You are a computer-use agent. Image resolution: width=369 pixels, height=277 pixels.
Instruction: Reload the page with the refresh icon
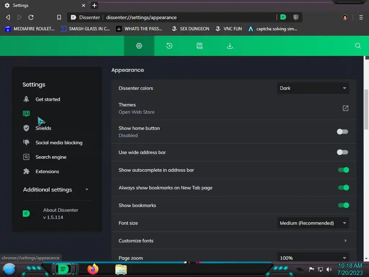tap(31, 17)
